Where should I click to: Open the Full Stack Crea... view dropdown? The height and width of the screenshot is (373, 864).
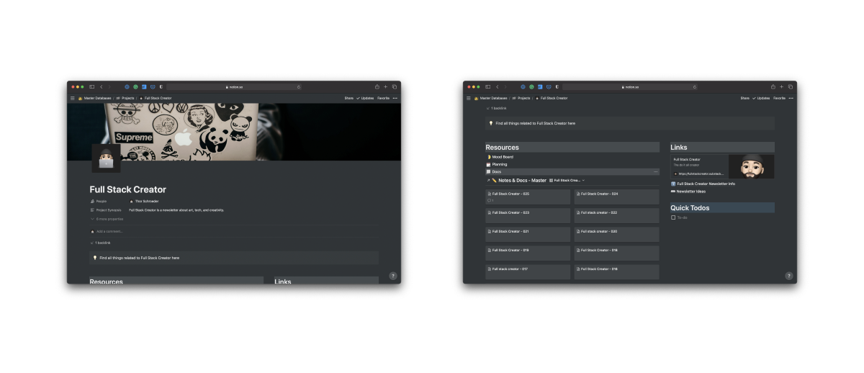pyautogui.click(x=567, y=180)
